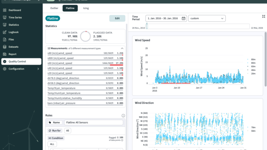Click the Files document icon

coord(5,40)
